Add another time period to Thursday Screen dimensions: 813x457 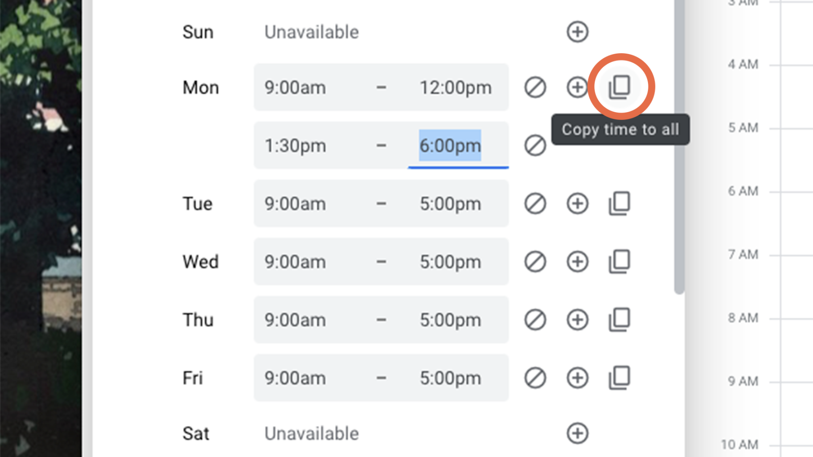(577, 320)
